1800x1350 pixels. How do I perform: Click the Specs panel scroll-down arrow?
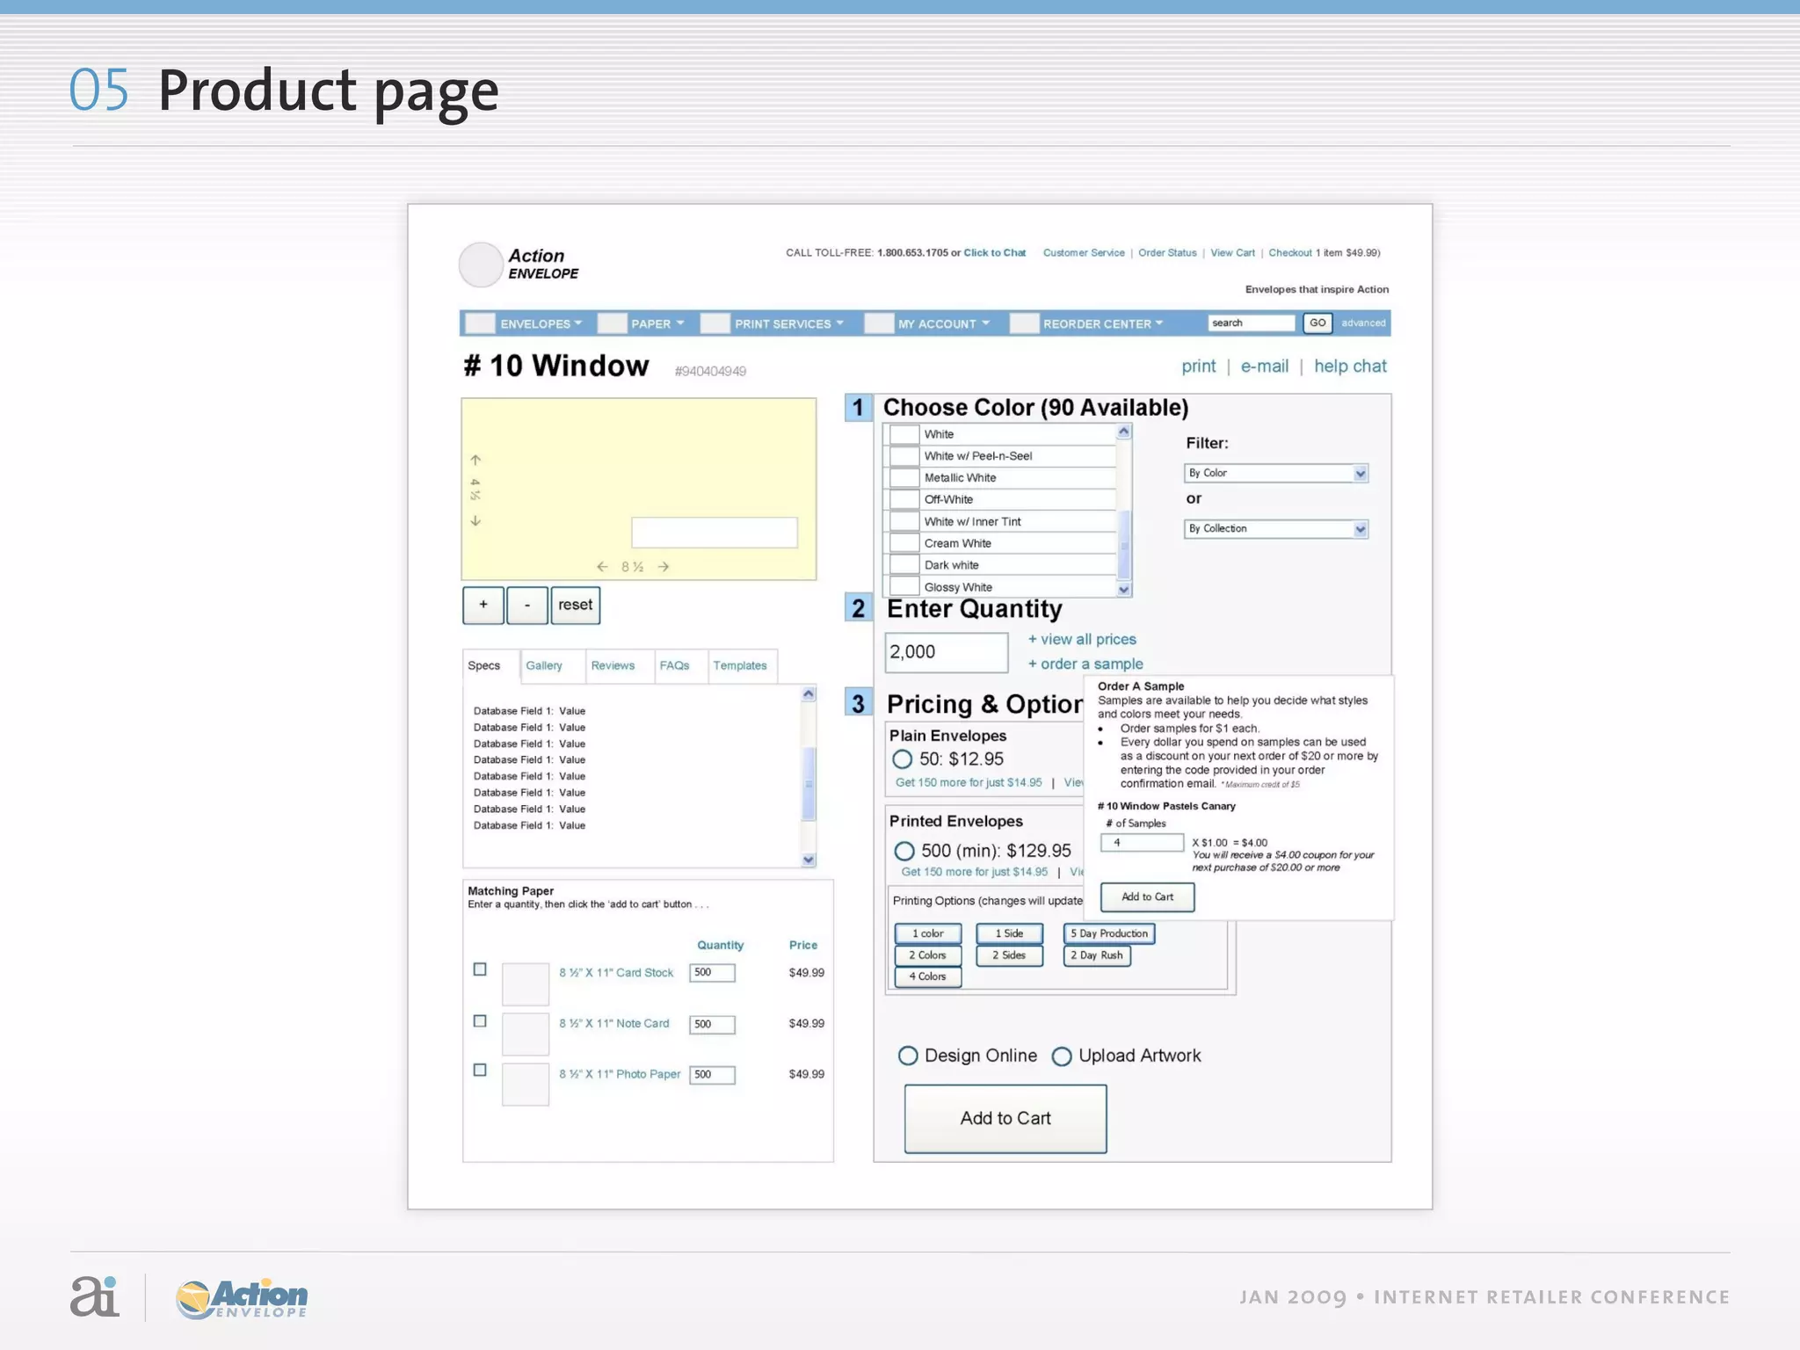(809, 860)
